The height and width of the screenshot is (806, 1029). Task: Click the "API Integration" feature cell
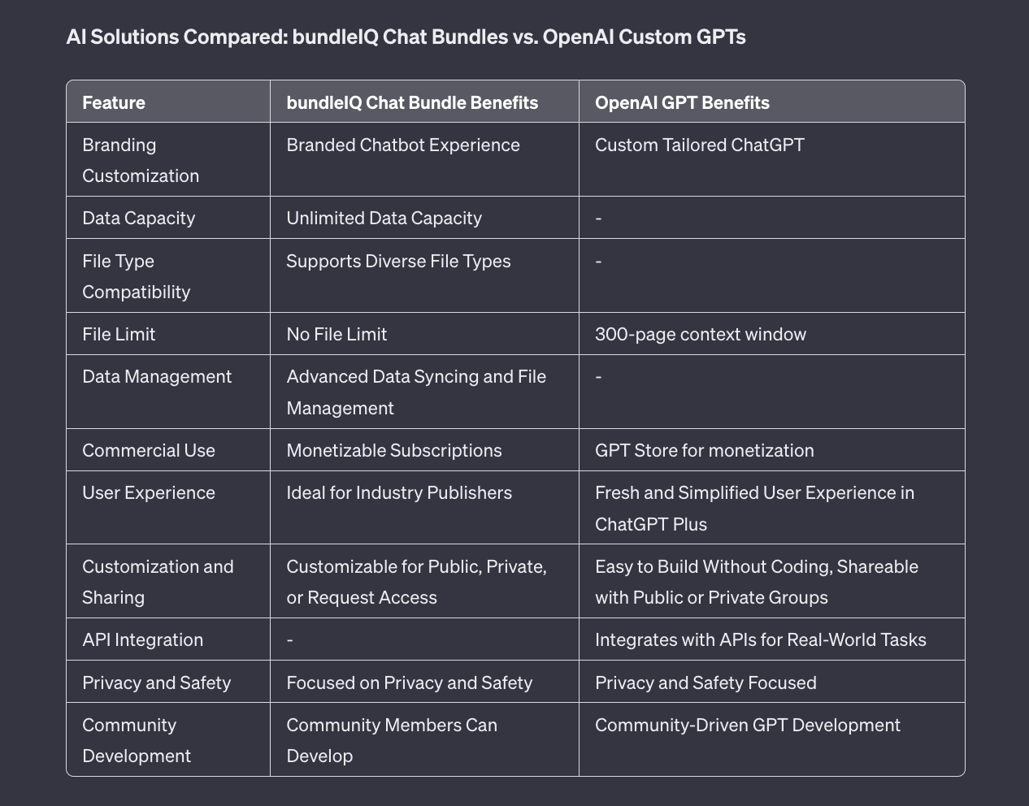click(143, 640)
